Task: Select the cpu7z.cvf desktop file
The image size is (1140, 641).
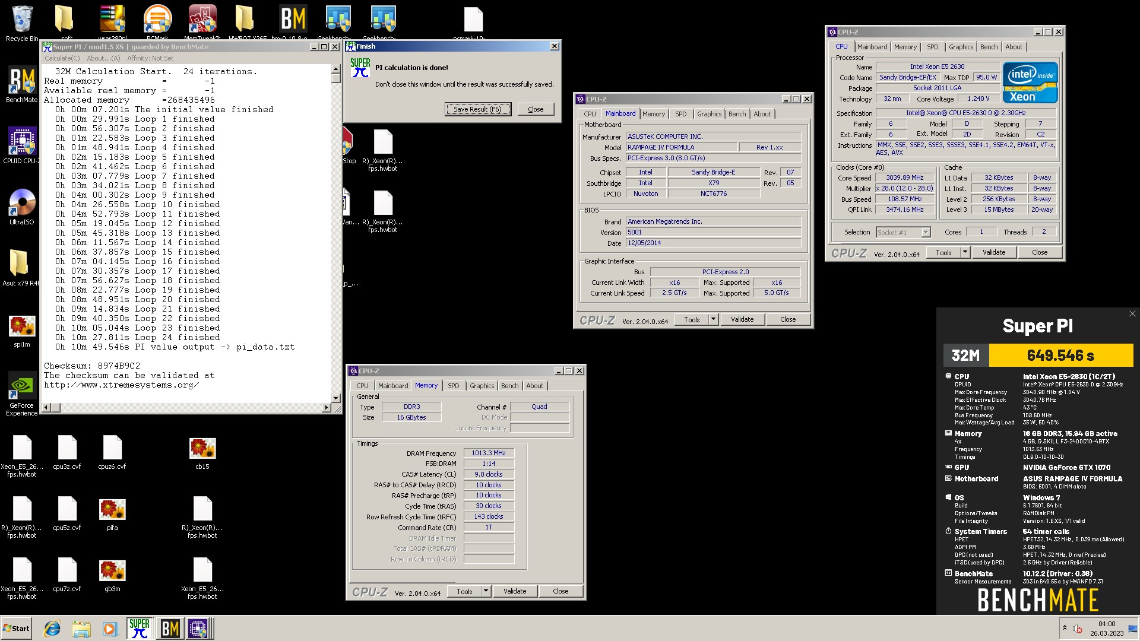Action: pos(67,575)
